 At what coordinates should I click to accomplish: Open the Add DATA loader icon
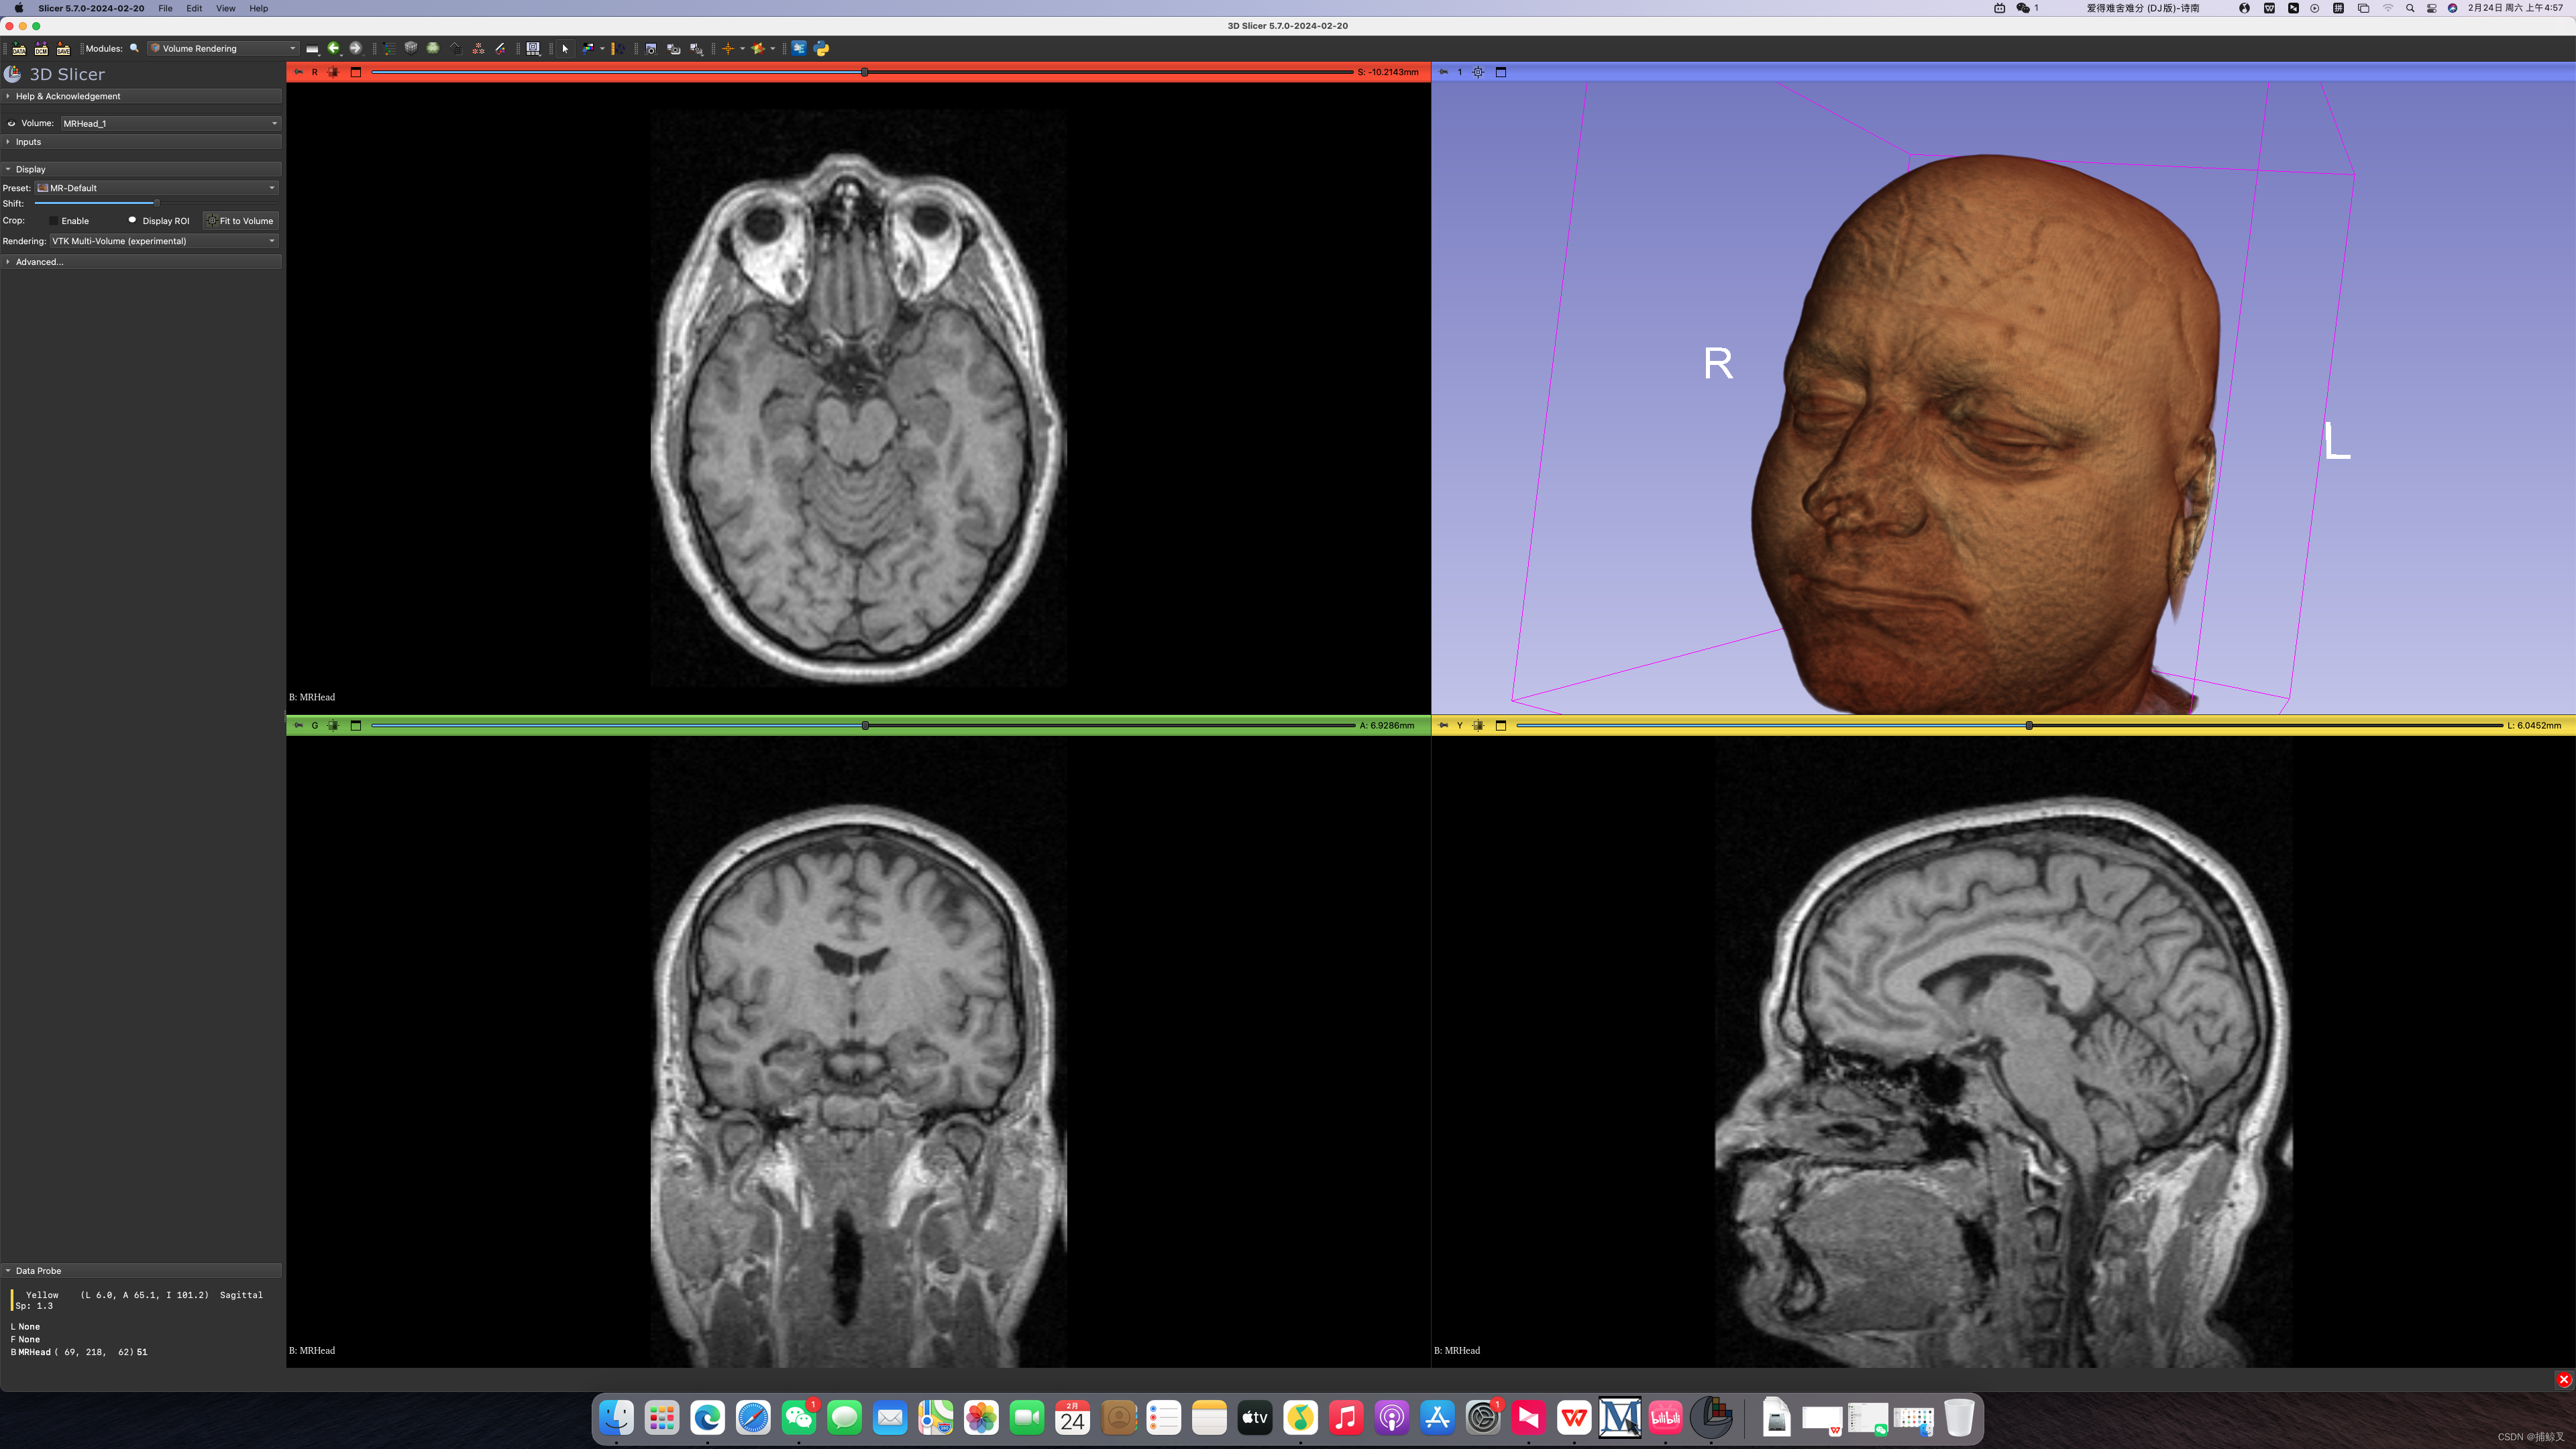[x=19, y=48]
